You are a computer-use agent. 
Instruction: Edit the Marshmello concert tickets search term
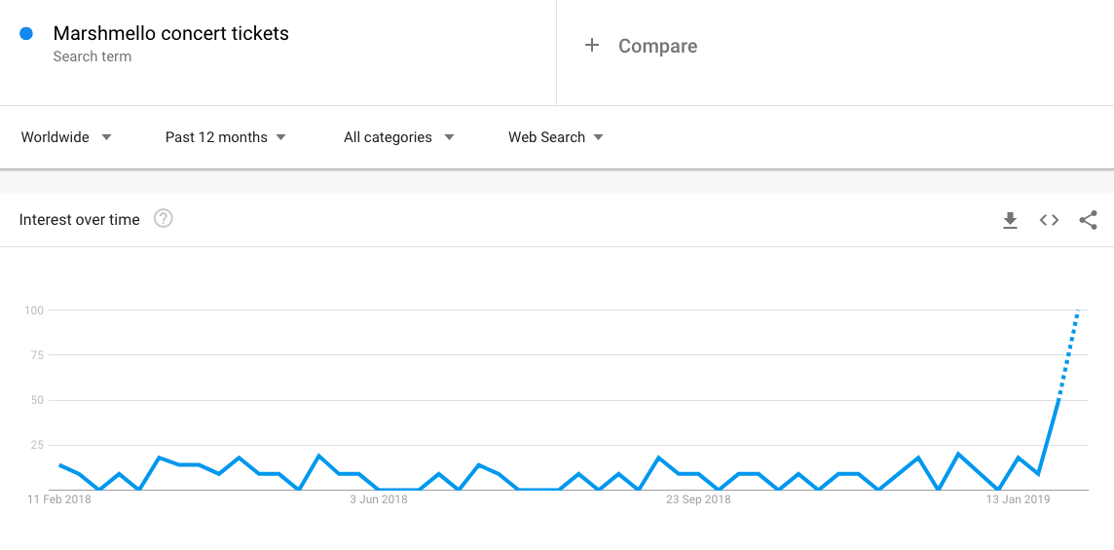tap(171, 33)
